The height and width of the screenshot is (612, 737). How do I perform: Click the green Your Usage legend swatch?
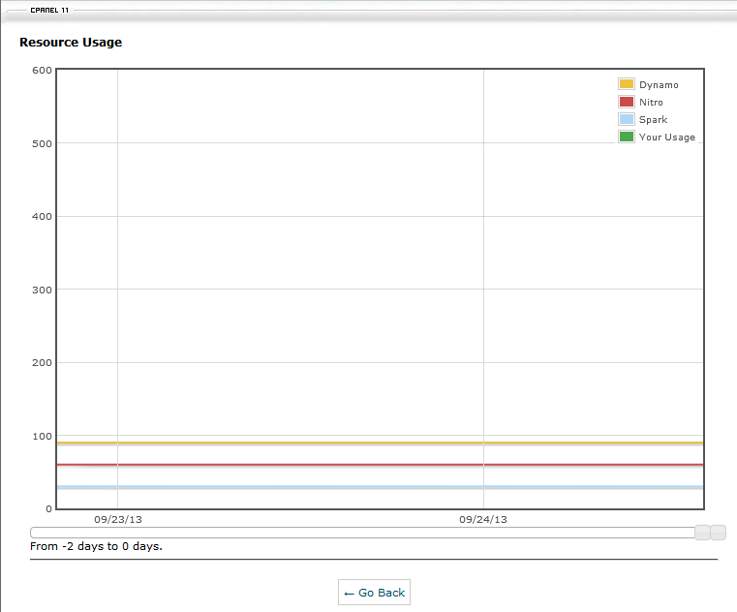coord(627,138)
